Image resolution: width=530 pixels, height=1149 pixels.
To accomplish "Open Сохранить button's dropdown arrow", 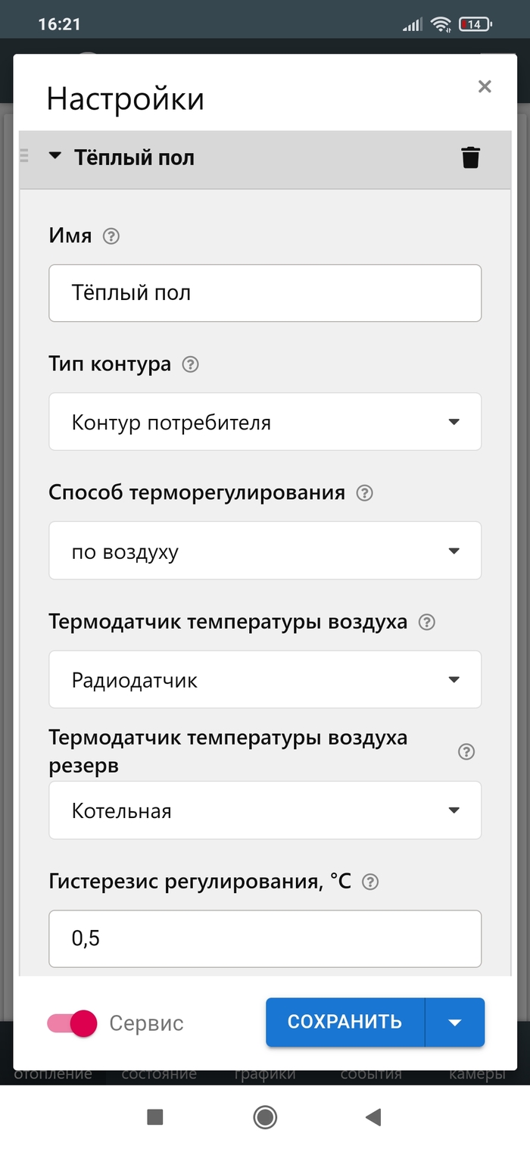I will tap(455, 1023).
